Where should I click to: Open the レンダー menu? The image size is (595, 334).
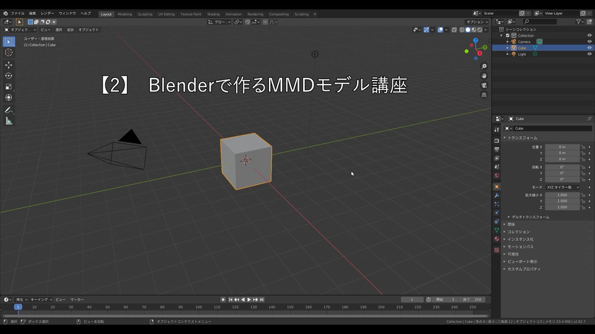click(x=47, y=13)
